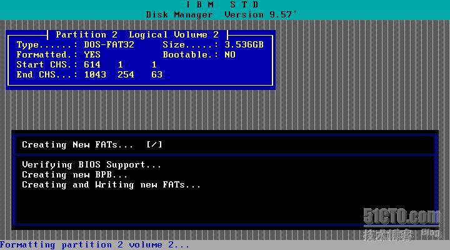Select 'Disk Manager Version 9.57' header line
The width and height of the screenshot is (450, 250).
click(221, 14)
